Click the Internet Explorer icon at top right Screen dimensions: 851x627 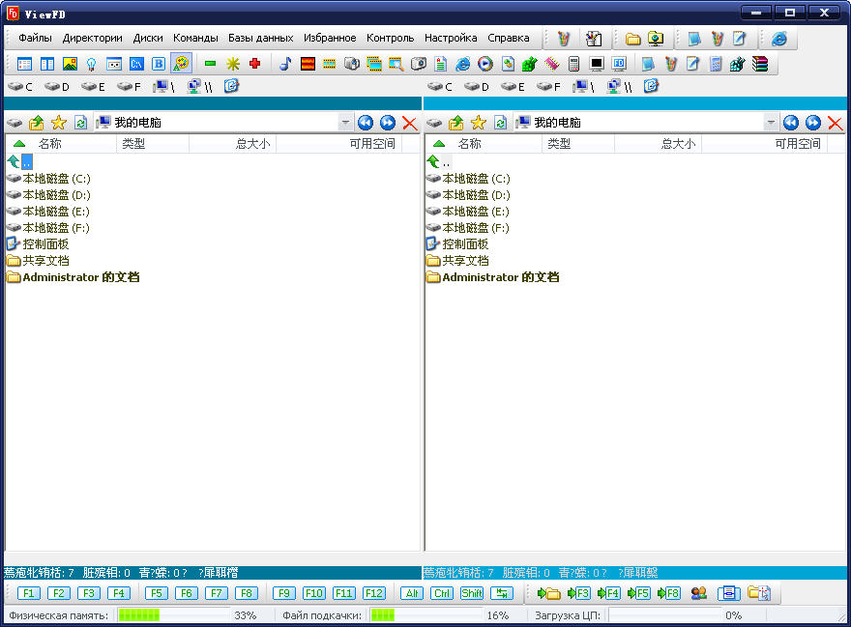(x=778, y=39)
